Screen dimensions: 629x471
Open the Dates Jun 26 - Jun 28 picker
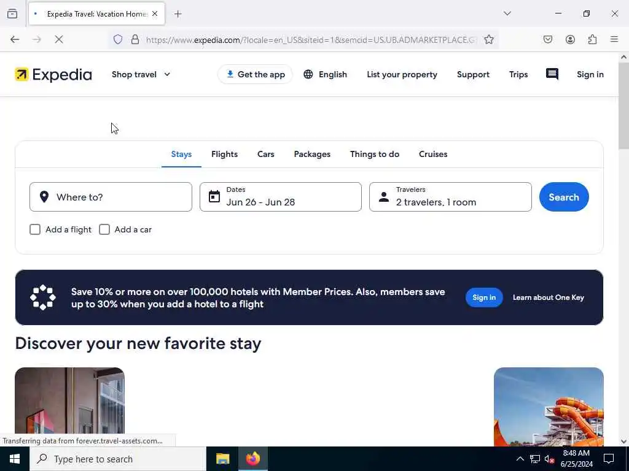(281, 197)
